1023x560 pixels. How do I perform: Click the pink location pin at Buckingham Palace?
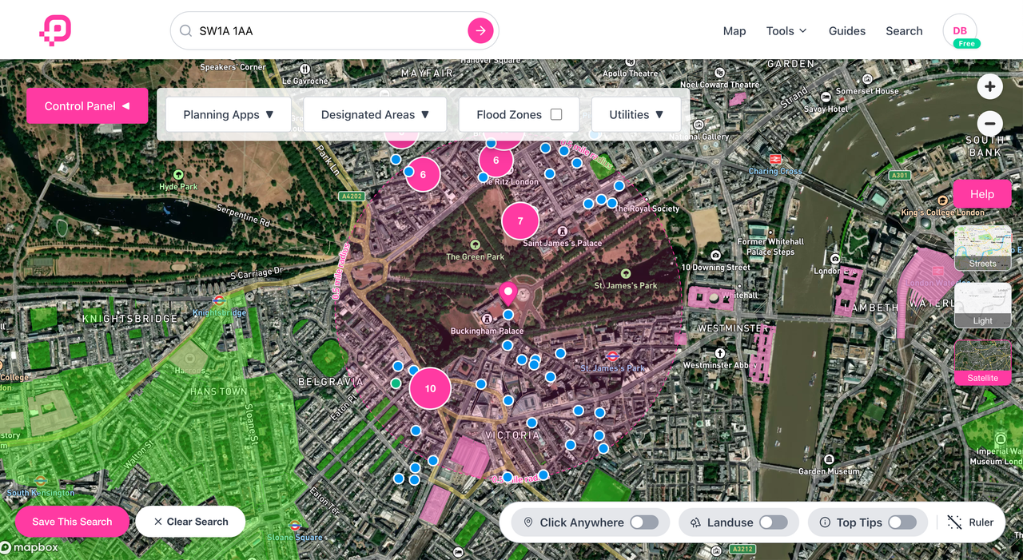[508, 293]
